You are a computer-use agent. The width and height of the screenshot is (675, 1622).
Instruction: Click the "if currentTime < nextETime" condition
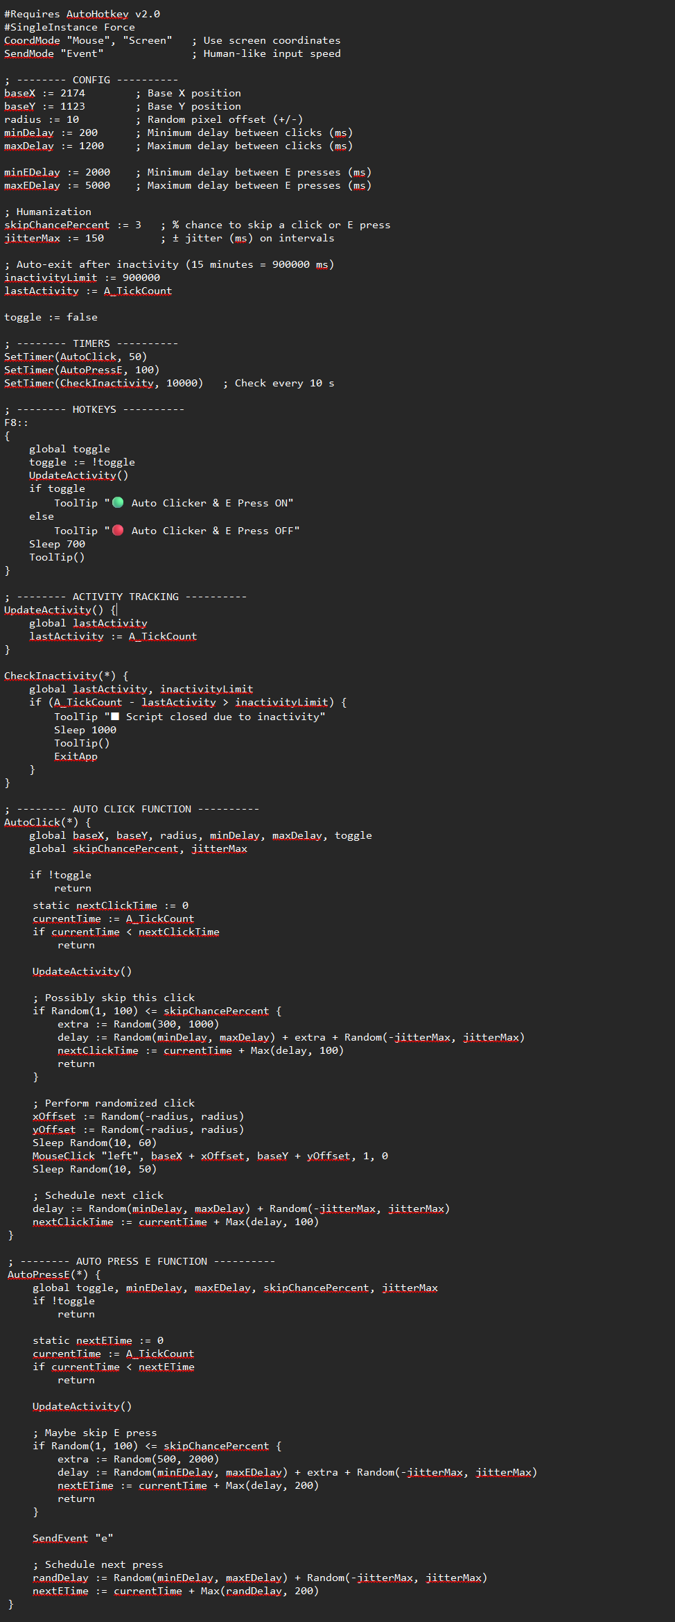114,1367
